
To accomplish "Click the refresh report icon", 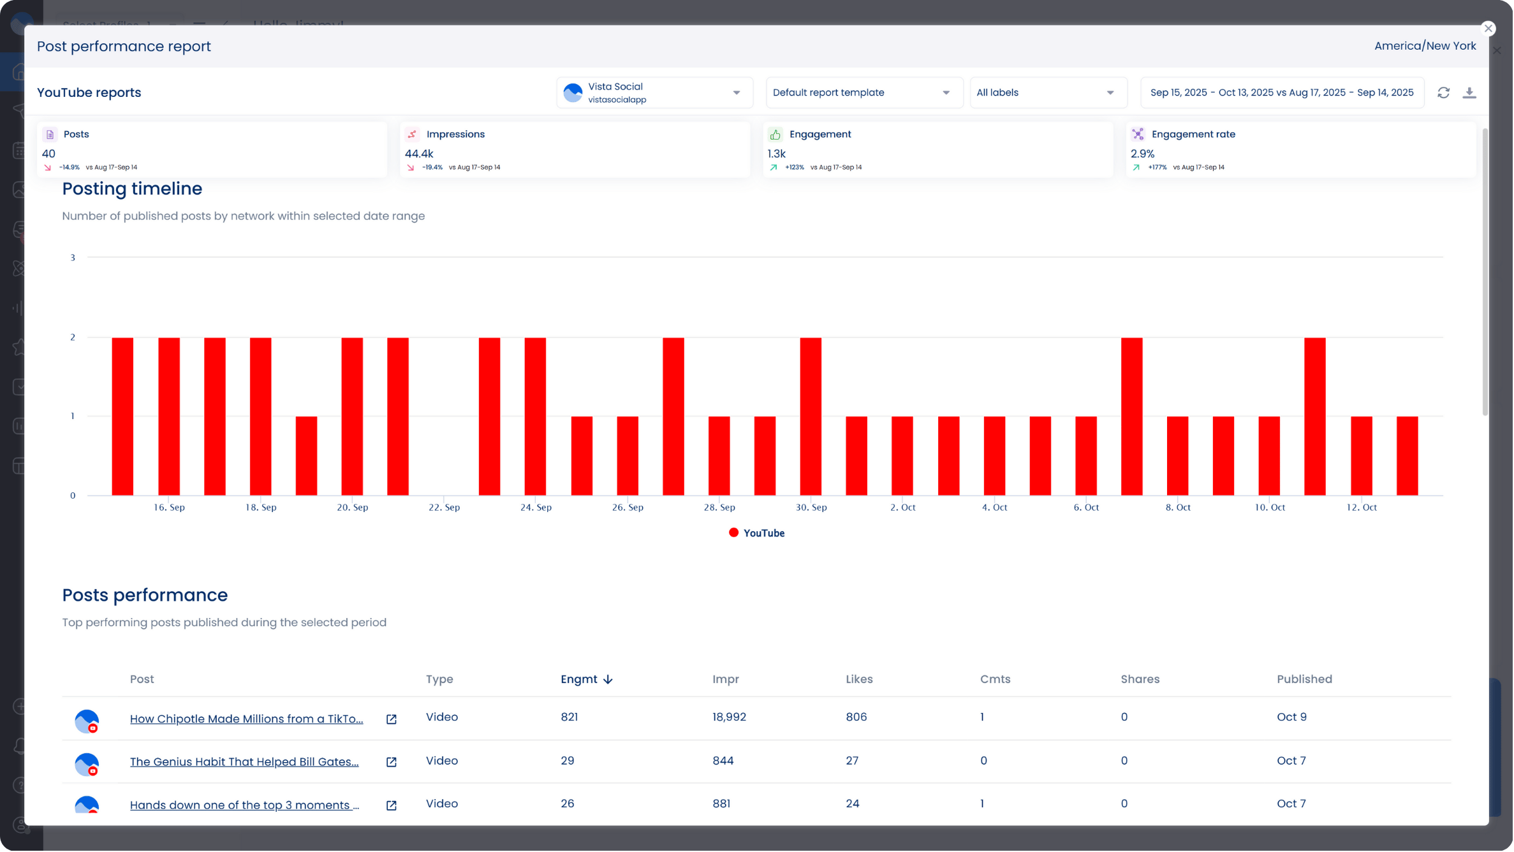I will click(x=1444, y=92).
